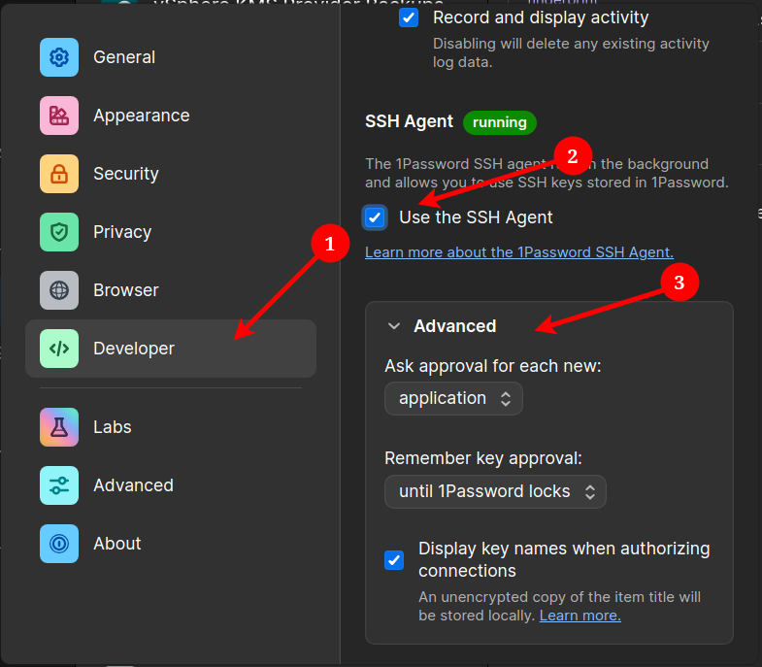Open the 'application' approval dropdown
This screenshot has width=762, height=667.
pos(453,398)
